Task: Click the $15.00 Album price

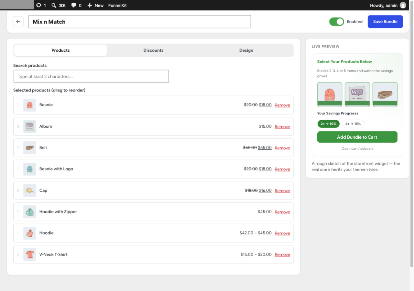Action: (265, 126)
